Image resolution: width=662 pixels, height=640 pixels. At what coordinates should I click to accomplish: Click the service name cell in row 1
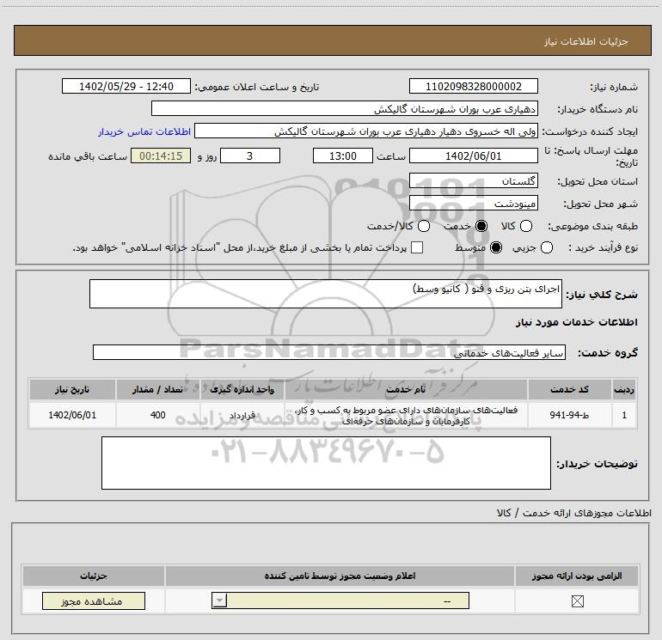tap(406, 415)
